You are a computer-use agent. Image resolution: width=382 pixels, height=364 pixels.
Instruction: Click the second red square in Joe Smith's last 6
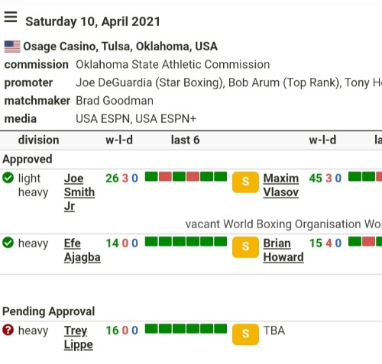193,176
